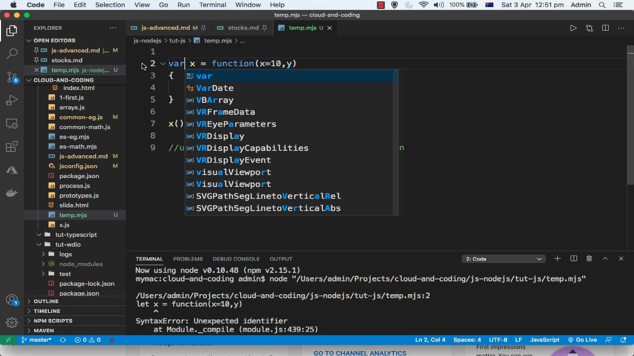Run code with the play icon

pyautogui.click(x=573, y=28)
